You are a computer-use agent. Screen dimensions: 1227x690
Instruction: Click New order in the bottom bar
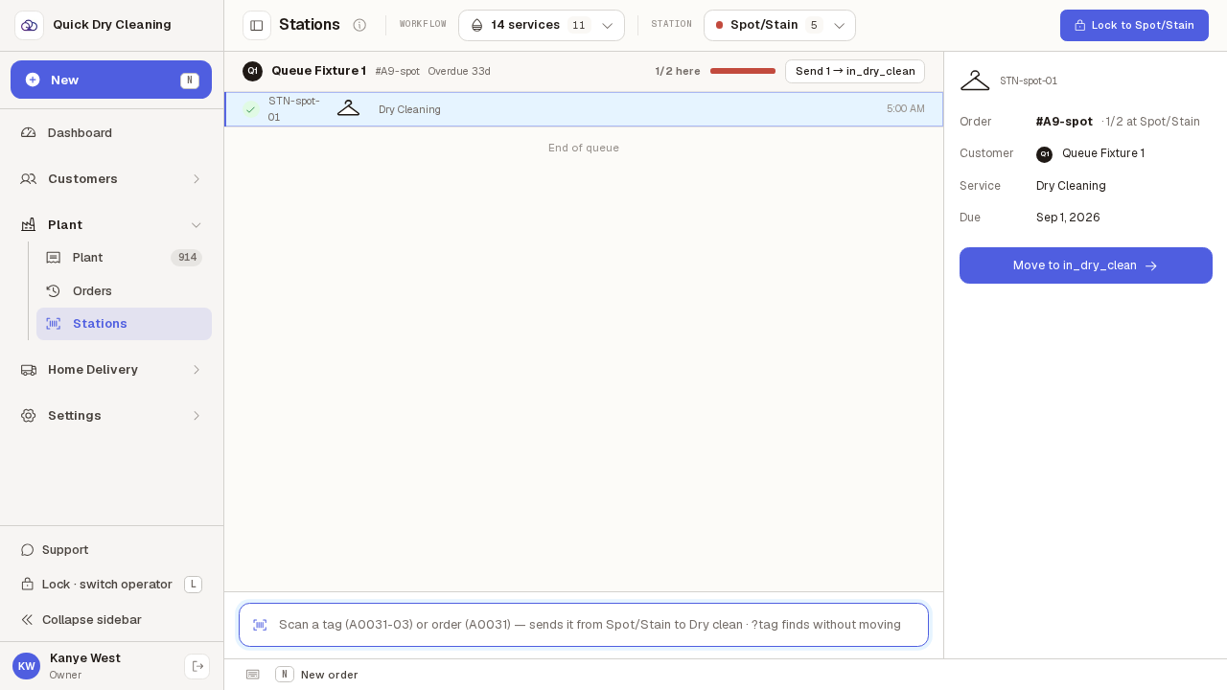pyautogui.click(x=316, y=675)
